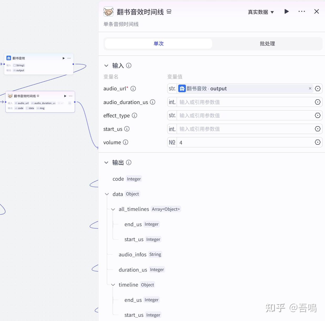The image size is (325, 321).
Task: Select the code Integer output row
Action: coord(127,179)
